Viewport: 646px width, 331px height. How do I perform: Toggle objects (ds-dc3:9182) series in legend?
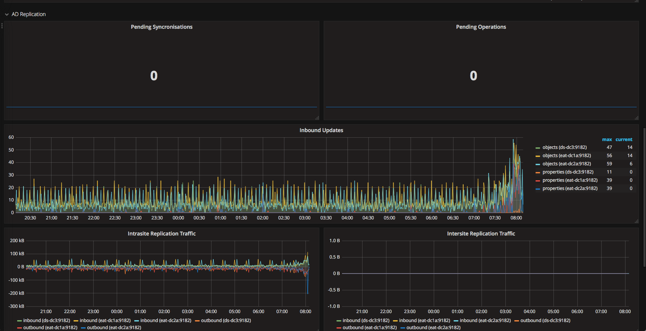(564, 147)
